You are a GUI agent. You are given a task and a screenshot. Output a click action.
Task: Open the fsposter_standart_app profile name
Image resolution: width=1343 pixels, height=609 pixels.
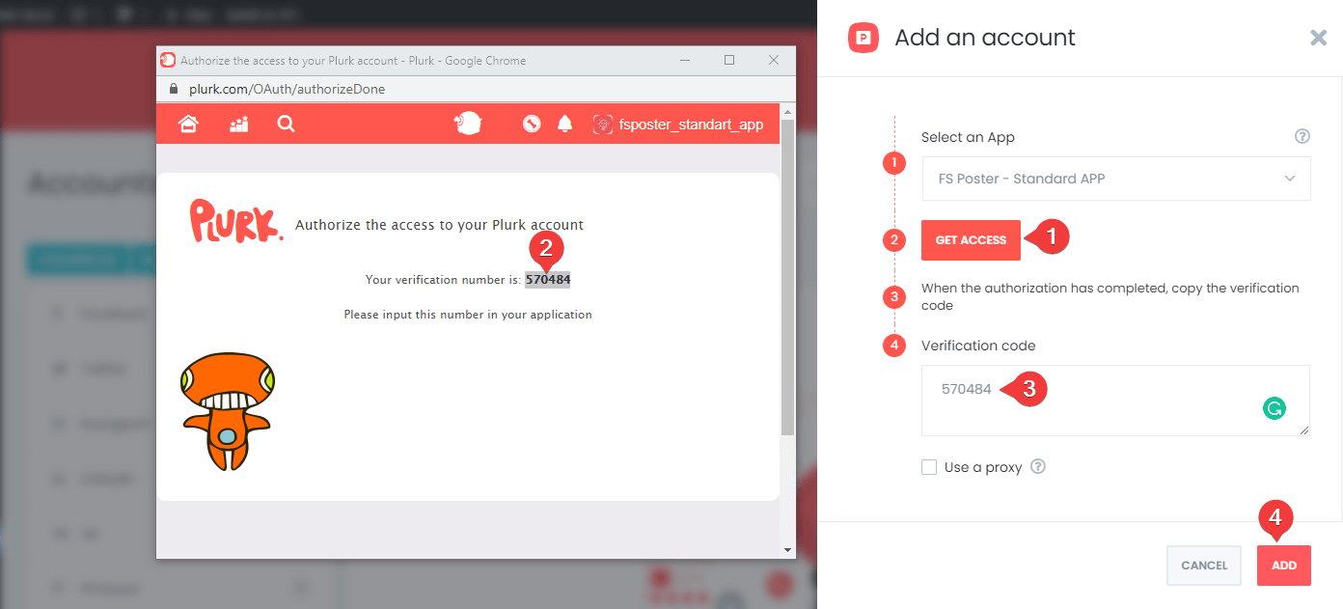pyautogui.click(x=691, y=125)
